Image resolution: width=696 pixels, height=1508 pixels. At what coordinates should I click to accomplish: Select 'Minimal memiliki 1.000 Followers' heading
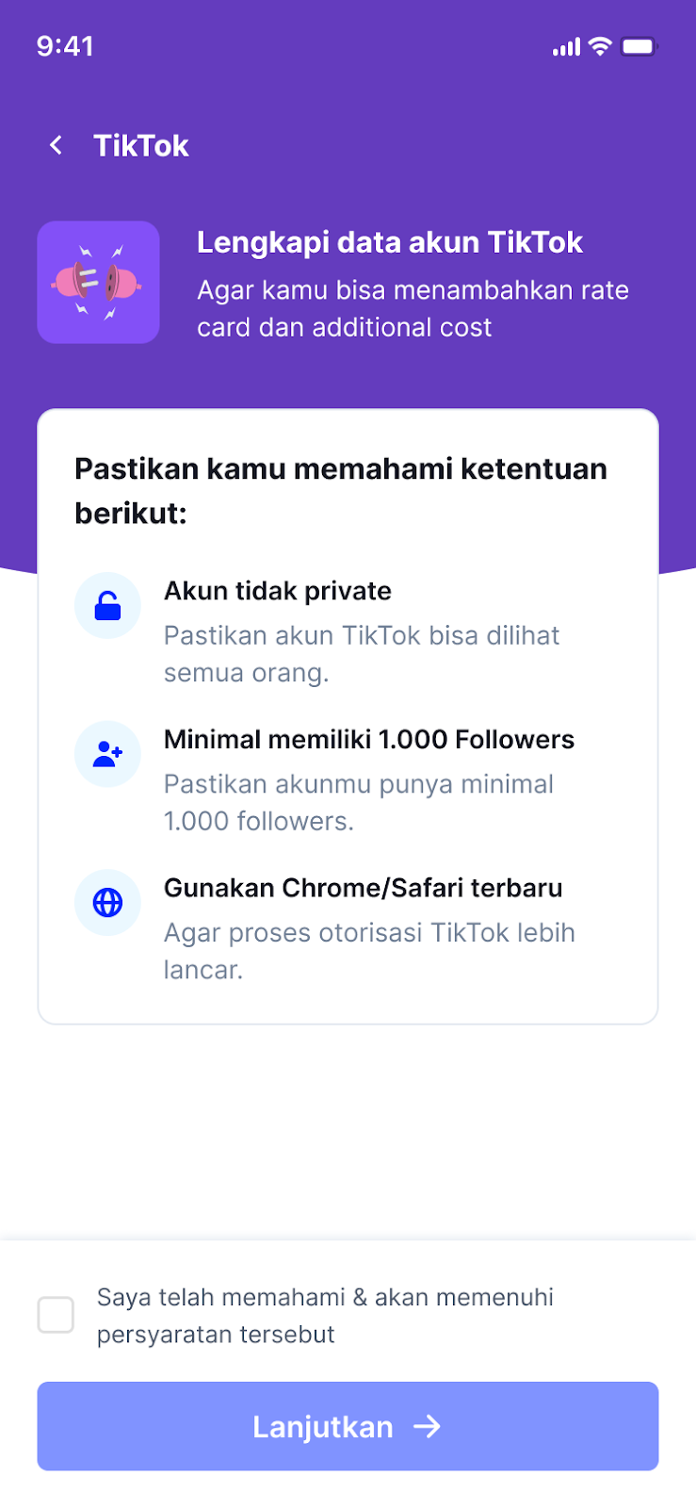369,740
